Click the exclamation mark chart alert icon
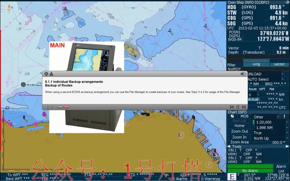The image size is (290, 181). pyautogui.click(x=284, y=117)
